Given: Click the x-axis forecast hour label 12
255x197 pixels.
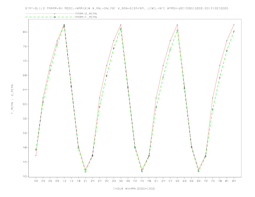Looking at the screenshot, I should point(64,181).
